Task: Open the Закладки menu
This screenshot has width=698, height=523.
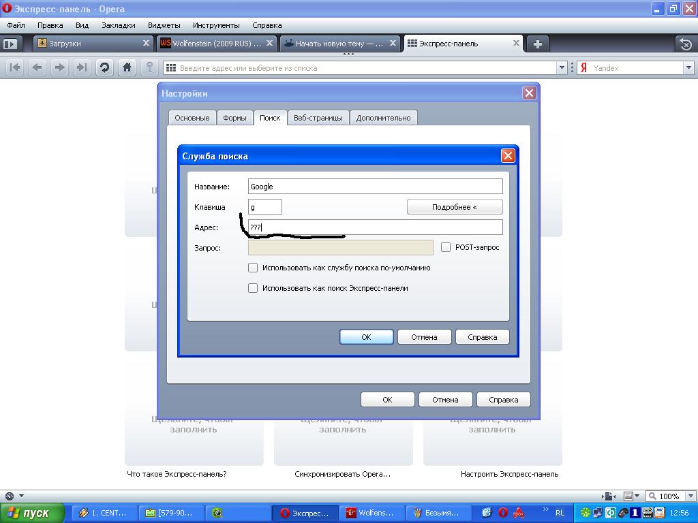Action: coord(118,25)
